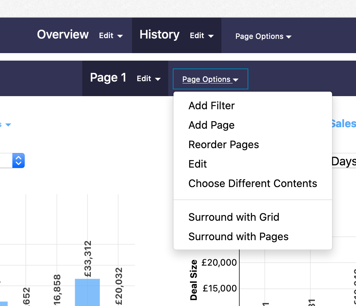Select Choose Different Contents
Screen dimensions: 356x306
(x=252, y=183)
